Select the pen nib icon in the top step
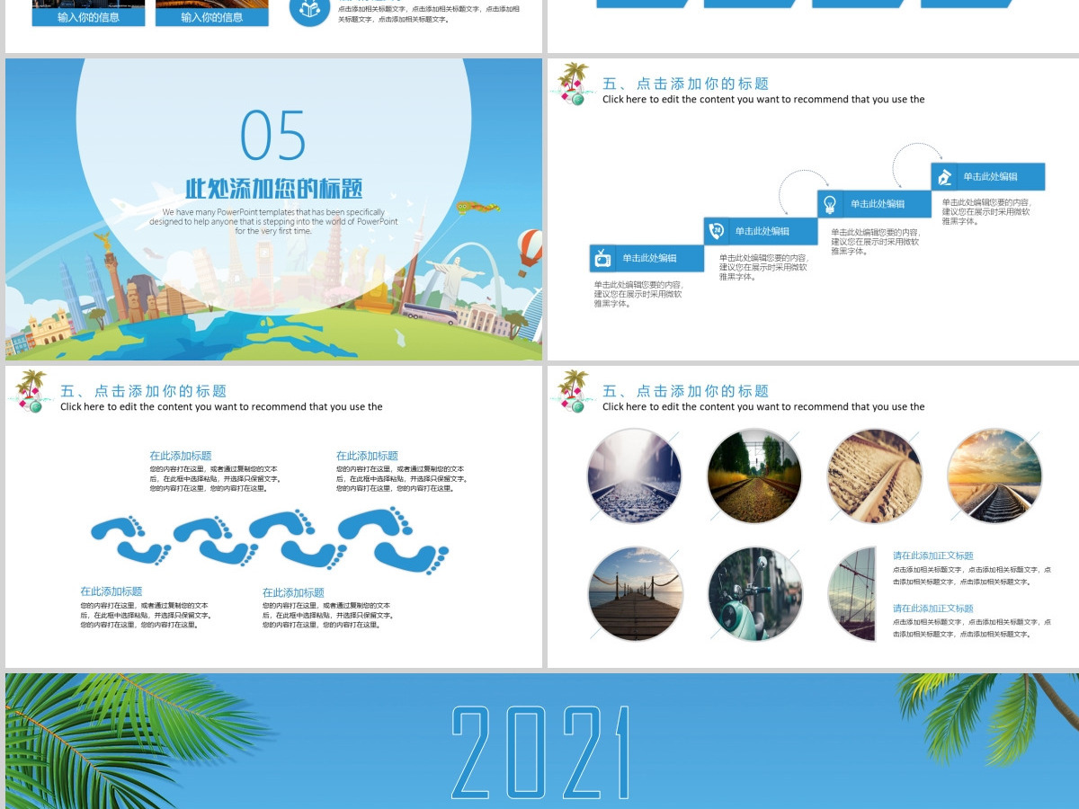 pyautogui.click(x=944, y=177)
